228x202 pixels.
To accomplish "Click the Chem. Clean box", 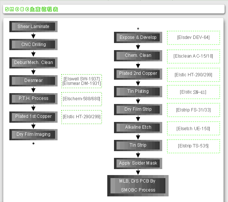I will click(138, 55).
